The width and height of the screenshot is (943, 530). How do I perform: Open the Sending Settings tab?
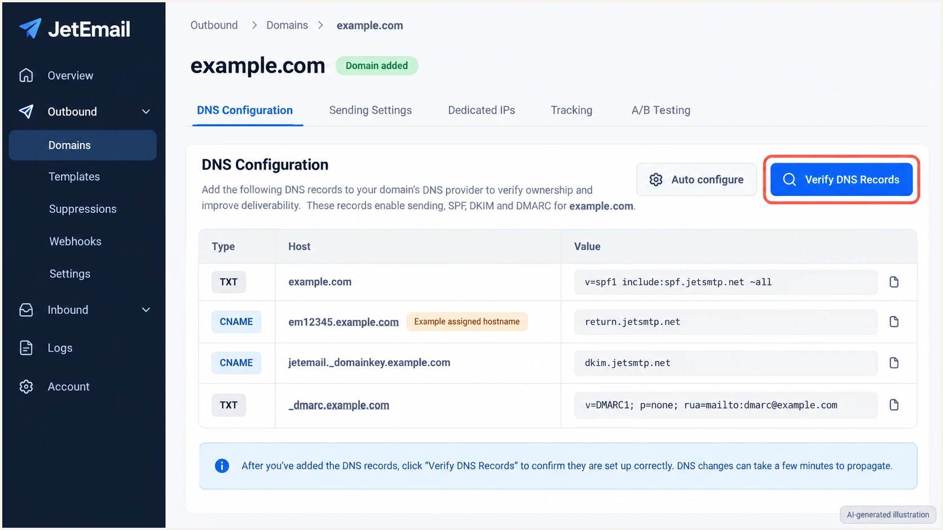[x=371, y=110]
